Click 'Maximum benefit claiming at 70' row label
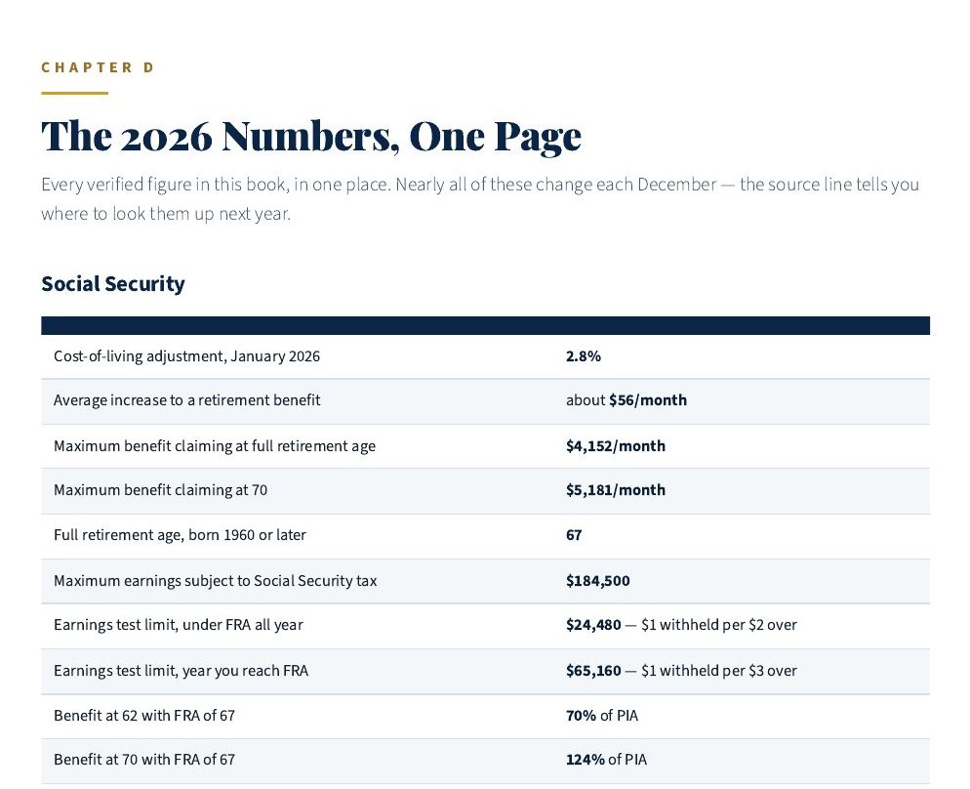This screenshot has width=970, height=789. tap(160, 490)
